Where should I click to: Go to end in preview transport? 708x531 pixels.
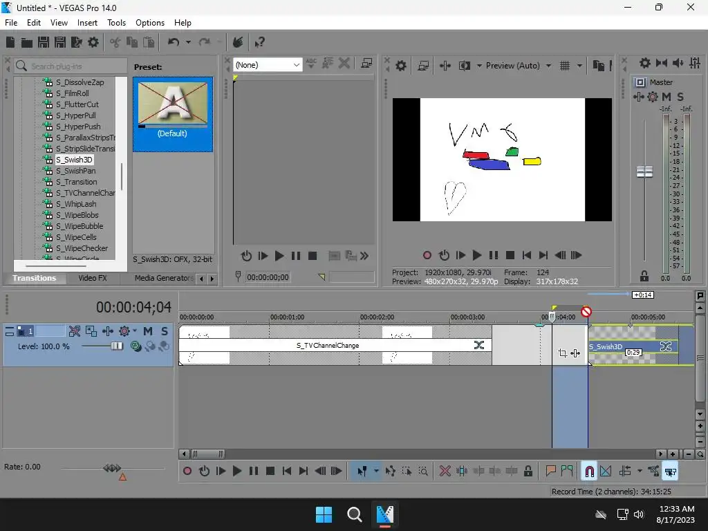(x=543, y=256)
